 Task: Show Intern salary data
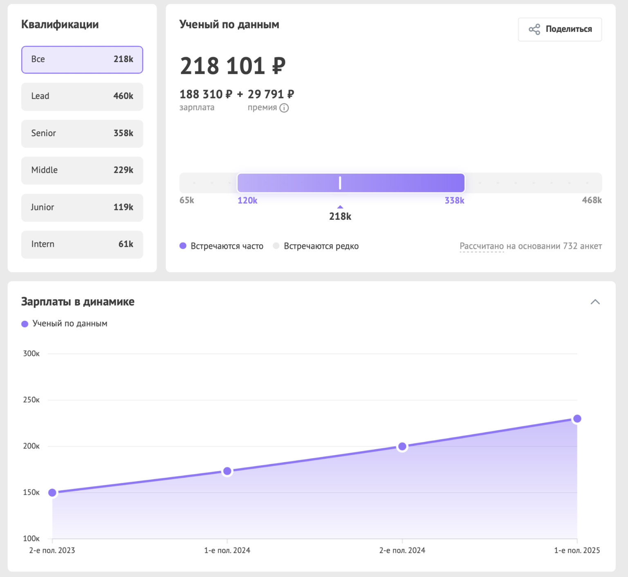[x=82, y=244]
